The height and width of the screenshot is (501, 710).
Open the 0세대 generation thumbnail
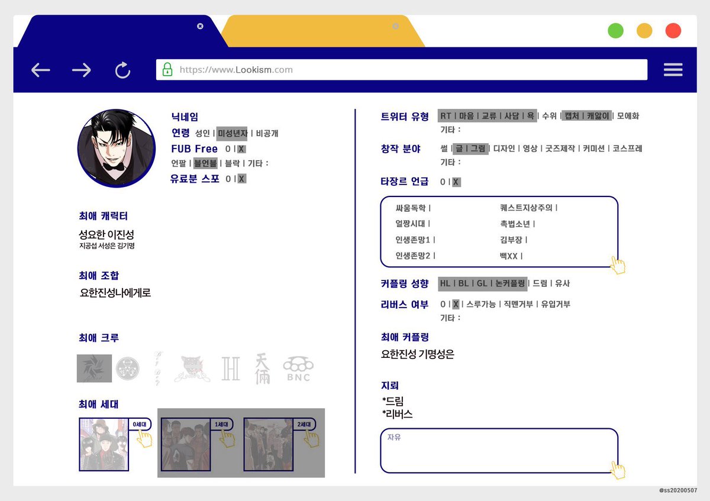click(x=103, y=444)
